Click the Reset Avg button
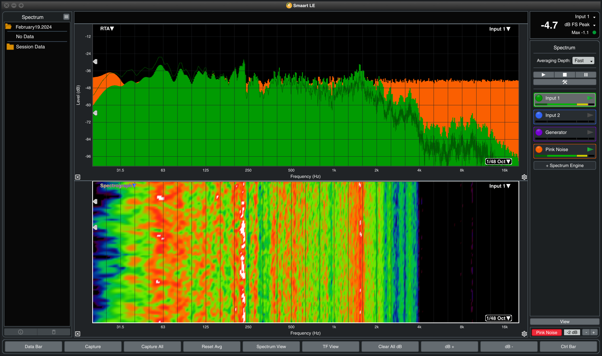 point(212,347)
